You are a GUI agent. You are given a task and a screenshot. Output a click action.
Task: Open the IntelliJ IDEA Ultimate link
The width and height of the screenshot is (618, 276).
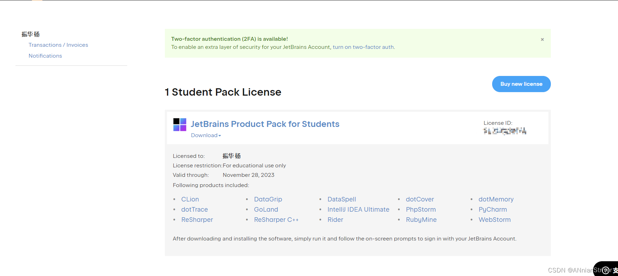[x=359, y=210]
